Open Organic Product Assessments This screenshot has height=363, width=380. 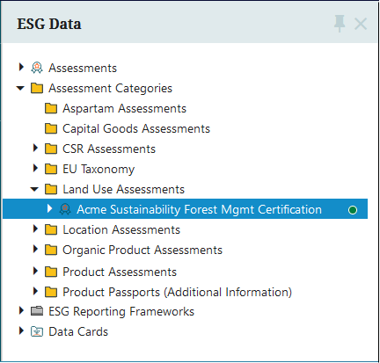(x=142, y=250)
